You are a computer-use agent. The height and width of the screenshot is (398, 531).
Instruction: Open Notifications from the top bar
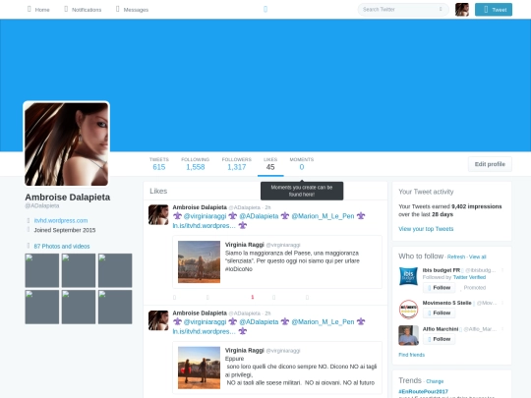(x=83, y=10)
